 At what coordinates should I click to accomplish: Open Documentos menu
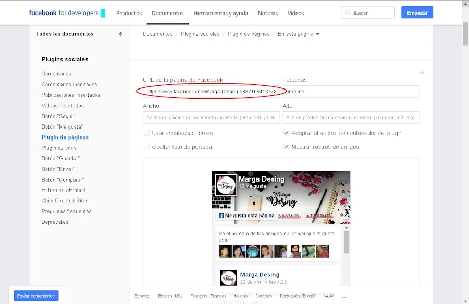(x=167, y=13)
